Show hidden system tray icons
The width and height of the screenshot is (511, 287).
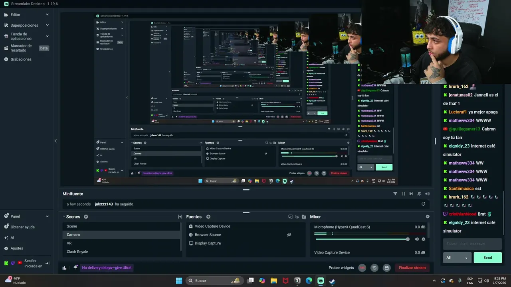coord(434,281)
